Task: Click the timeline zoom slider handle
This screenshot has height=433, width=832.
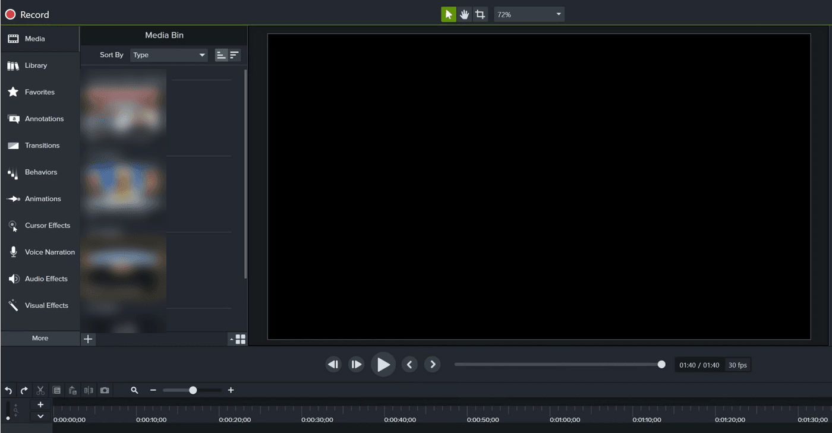Action: pyautogui.click(x=193, y=390)
